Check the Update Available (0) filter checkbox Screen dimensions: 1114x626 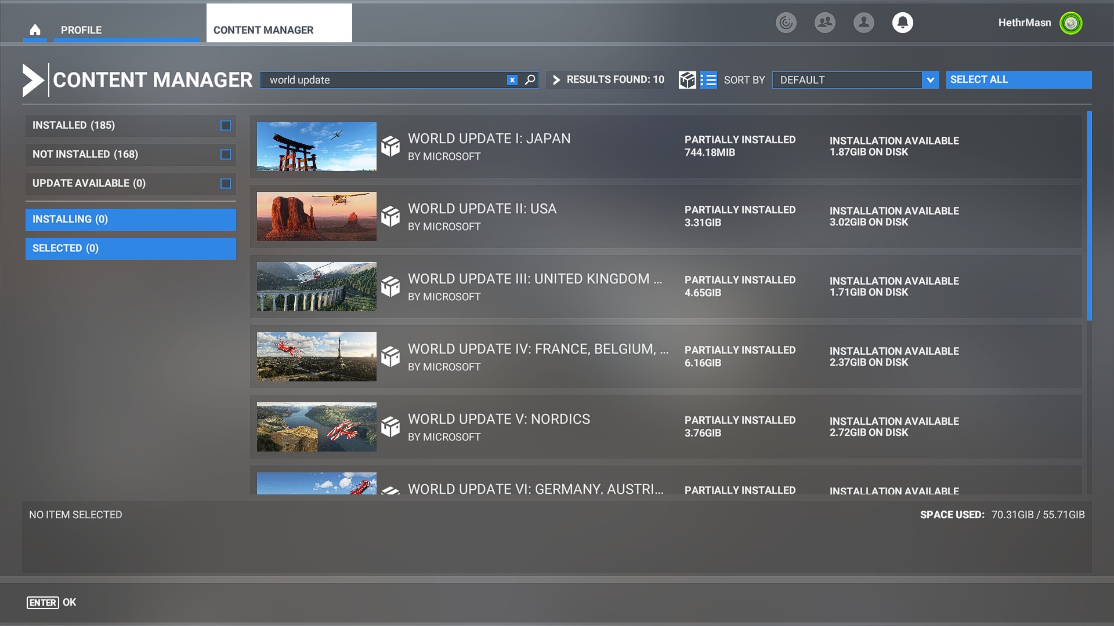point(226,183)
